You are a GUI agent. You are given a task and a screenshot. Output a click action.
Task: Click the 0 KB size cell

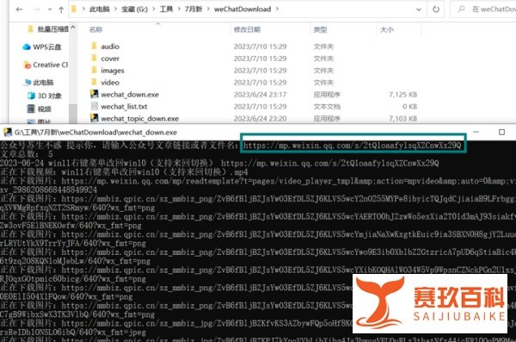[409, 107]
